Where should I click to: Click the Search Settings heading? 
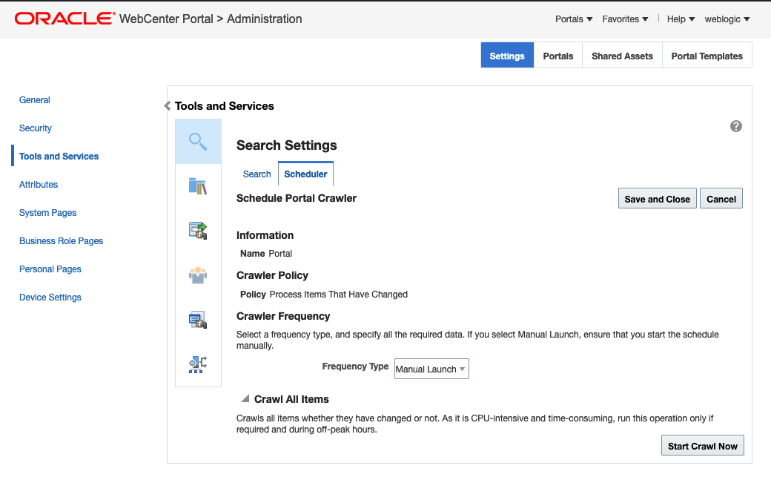pos(287,145)
